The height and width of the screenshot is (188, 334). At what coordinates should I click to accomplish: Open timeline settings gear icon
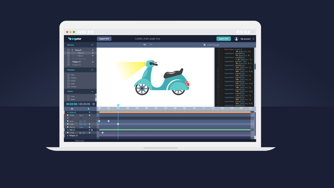click(94, 104)
